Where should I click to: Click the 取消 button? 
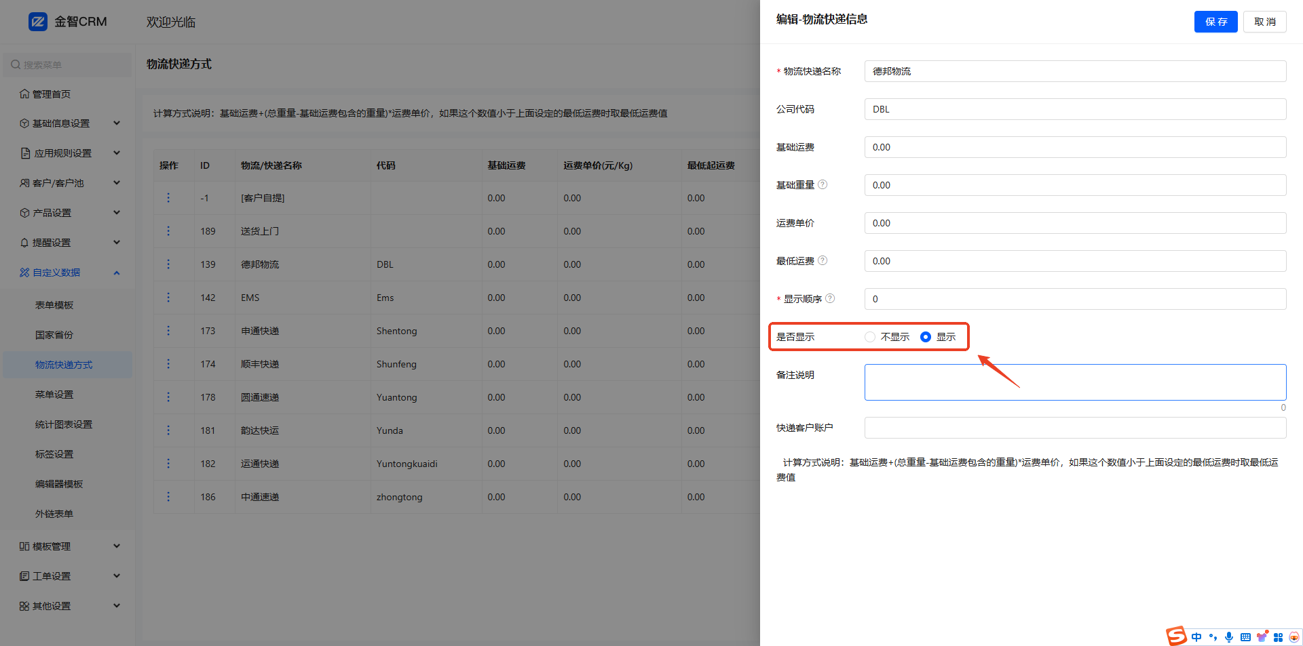point(1264,22)
